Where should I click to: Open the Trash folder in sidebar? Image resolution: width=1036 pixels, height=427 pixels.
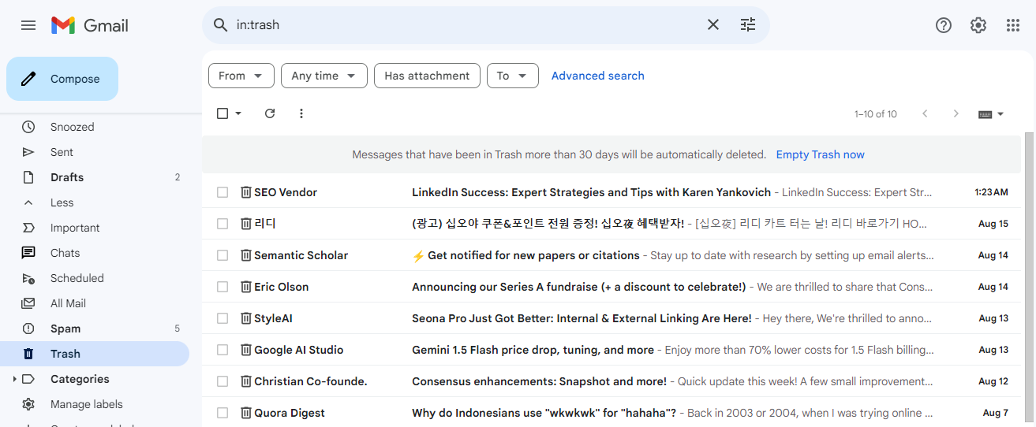(x=95, y=354)
